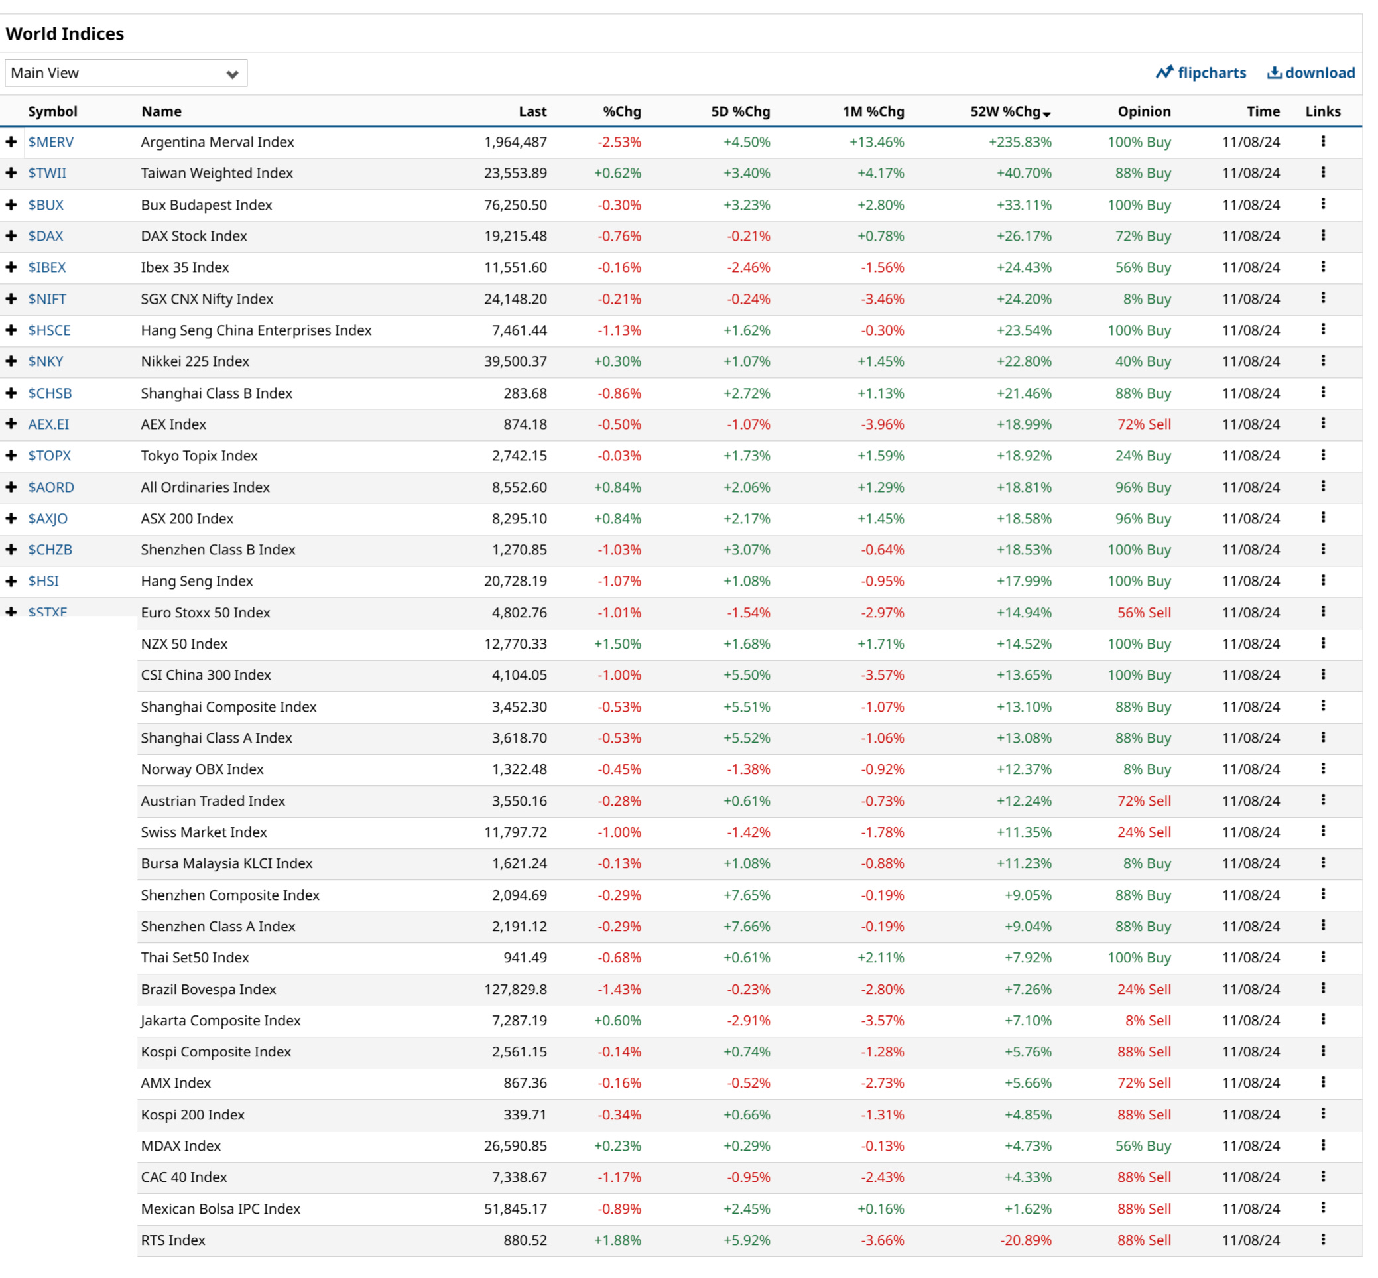The height and width of the screenshot is (1278, 1378).
Task: Download the World Indices data
Action: [1310, 72]
